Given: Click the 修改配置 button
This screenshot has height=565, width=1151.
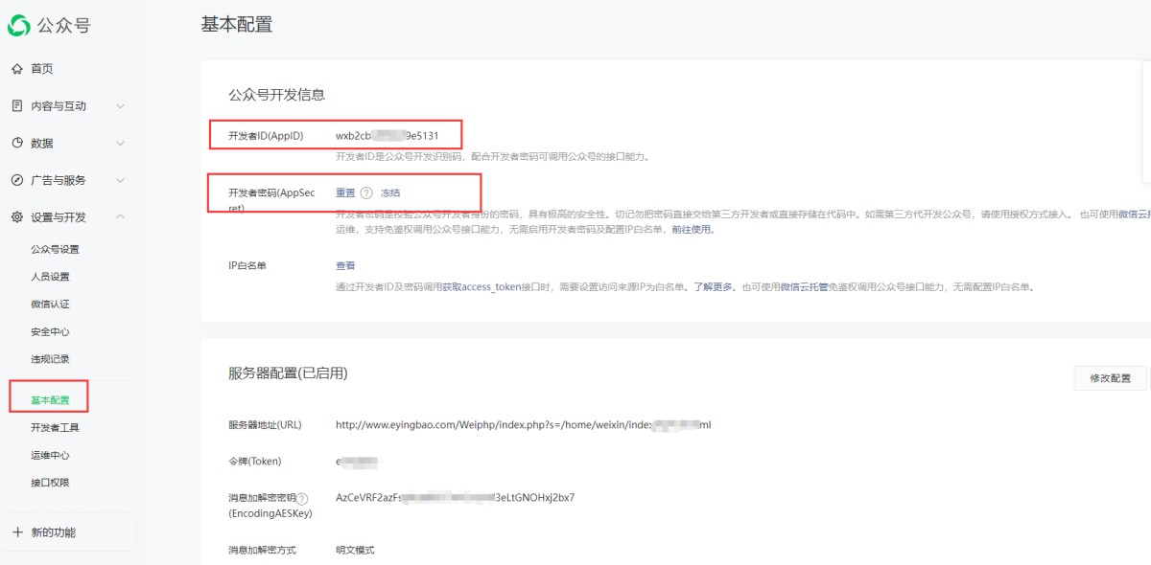Looking at the screenshot, I should [1110, 378].
